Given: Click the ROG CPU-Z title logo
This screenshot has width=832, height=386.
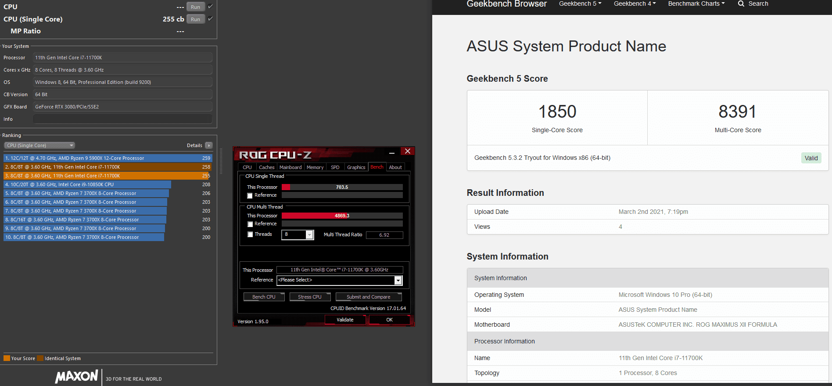Looking at the screenshot, I should 275,155.
